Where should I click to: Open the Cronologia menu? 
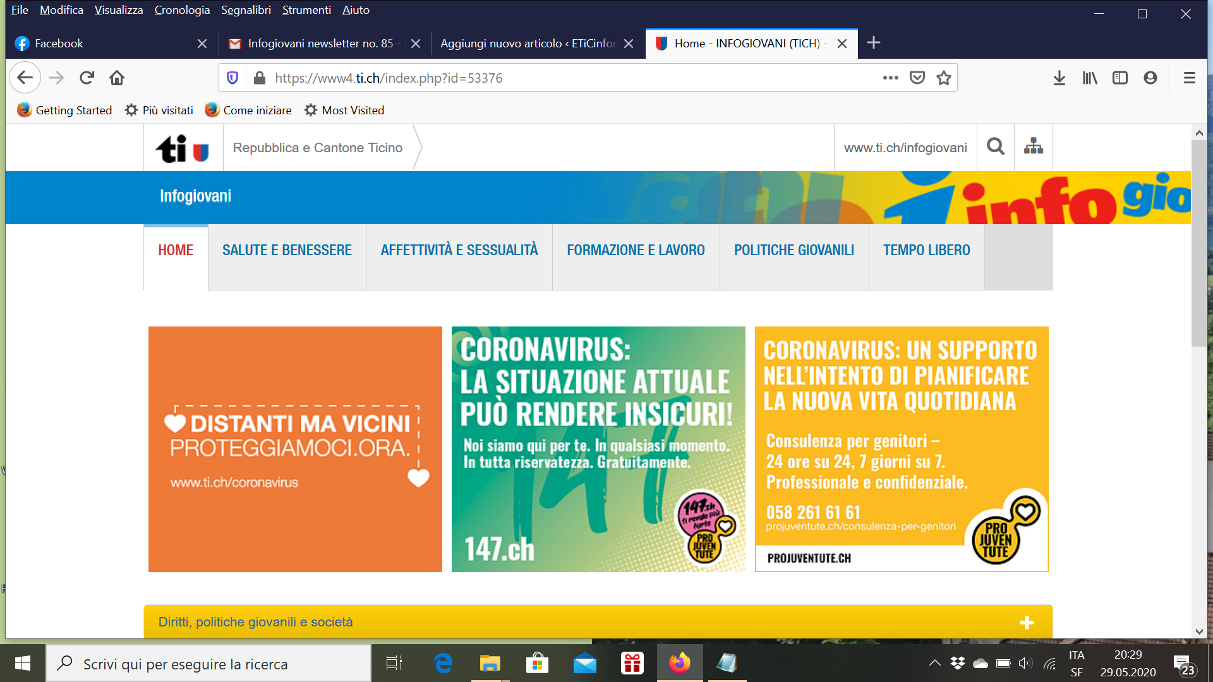pos(182,10)
